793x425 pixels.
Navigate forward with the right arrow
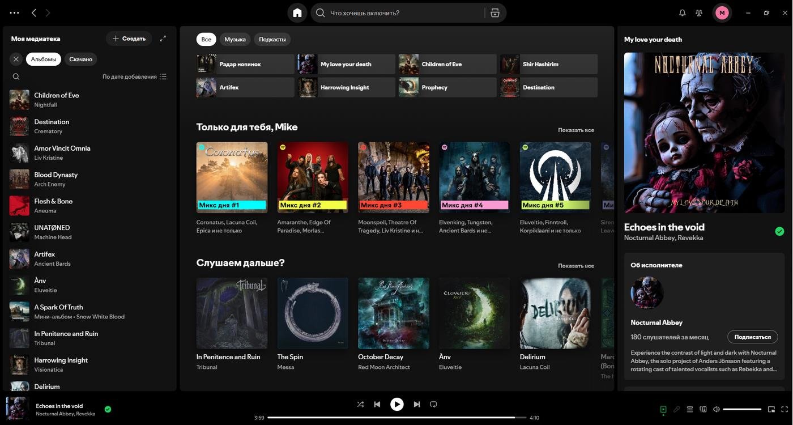(x=48, y=12)
